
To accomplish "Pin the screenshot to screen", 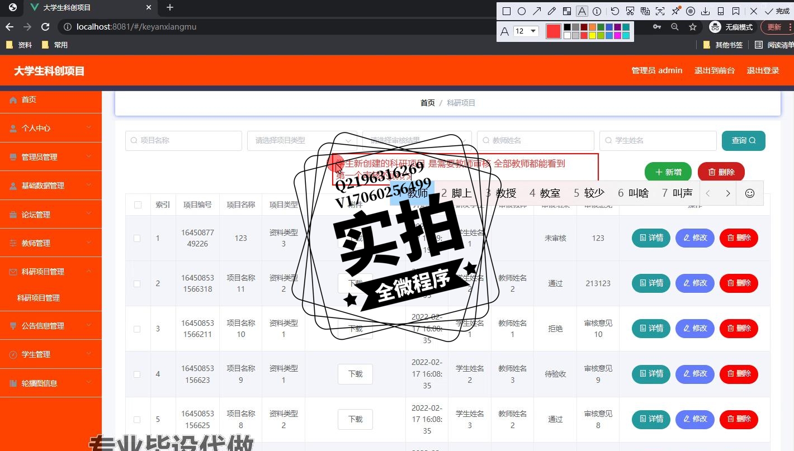I will click(x=675, y=11).
